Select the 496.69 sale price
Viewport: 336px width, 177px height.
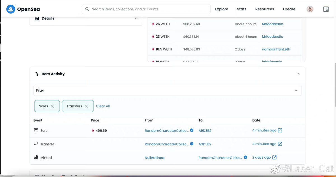(101, 131)
